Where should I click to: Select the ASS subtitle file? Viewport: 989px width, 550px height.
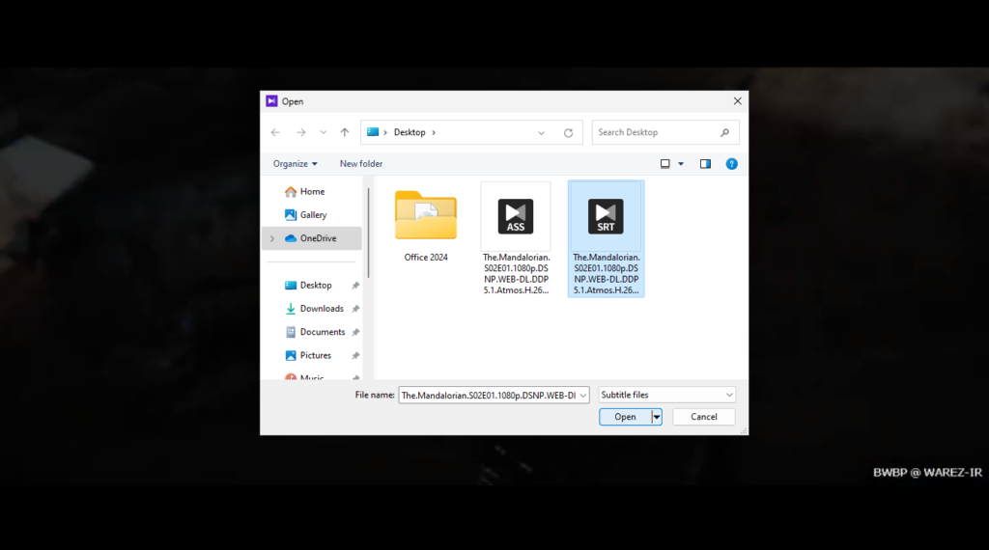(516, 237)
